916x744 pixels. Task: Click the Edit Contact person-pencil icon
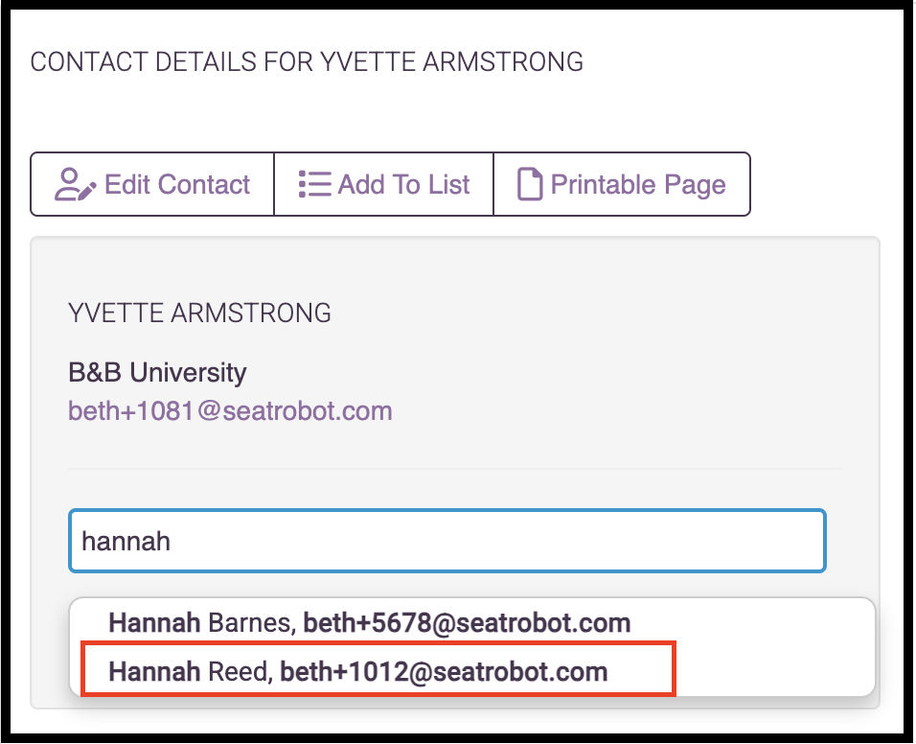tap(75, 185)
